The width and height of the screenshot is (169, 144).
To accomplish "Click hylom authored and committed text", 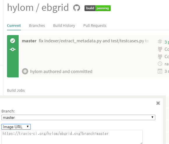I will tap(61, 72).
